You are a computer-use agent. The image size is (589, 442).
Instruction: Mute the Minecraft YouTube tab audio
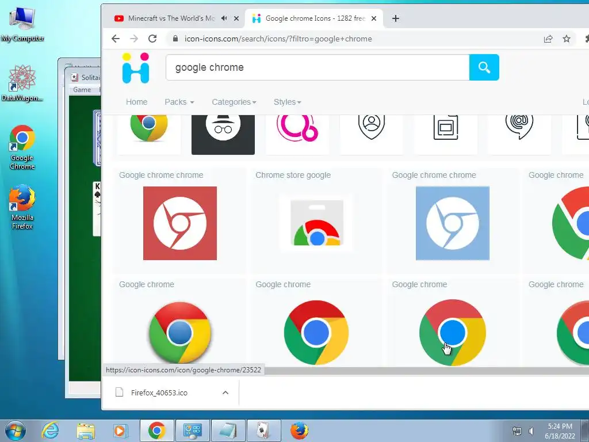224,18
